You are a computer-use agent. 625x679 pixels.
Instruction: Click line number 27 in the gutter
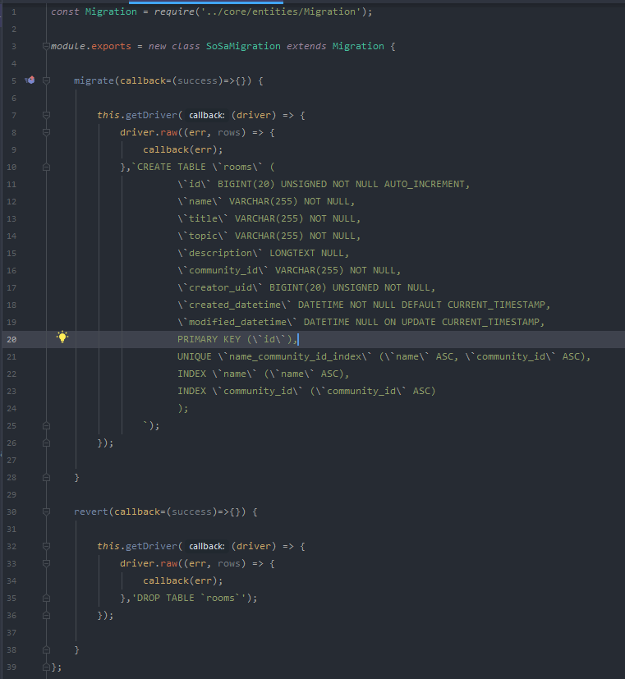point(11,461)
